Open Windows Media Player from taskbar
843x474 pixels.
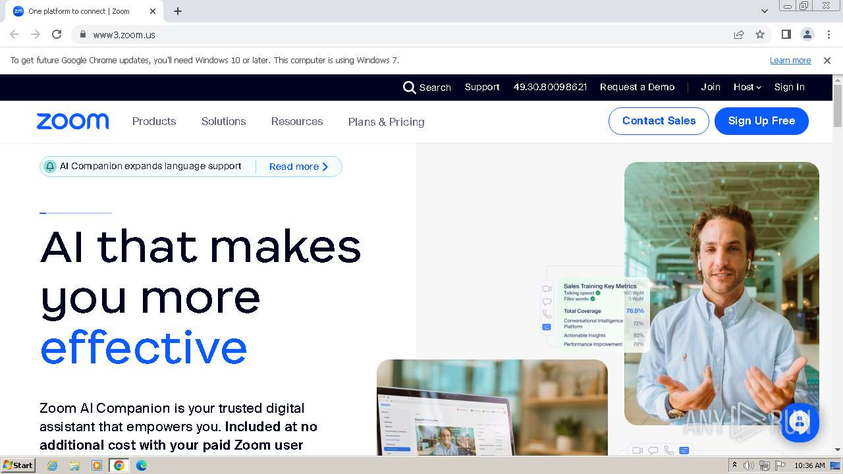point(97,465)
